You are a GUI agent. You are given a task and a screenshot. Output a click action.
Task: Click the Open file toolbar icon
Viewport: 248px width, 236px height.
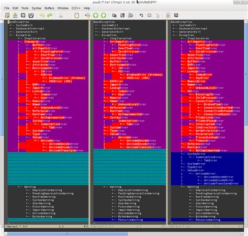7,15
